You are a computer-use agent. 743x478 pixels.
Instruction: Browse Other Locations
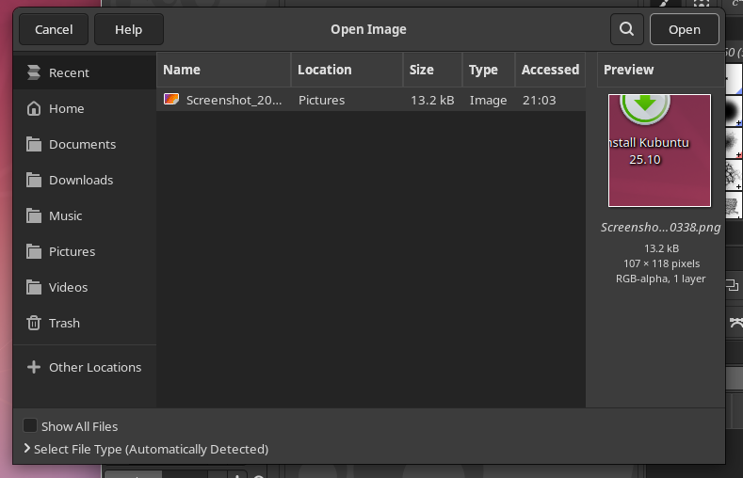(x=94, y=367)
